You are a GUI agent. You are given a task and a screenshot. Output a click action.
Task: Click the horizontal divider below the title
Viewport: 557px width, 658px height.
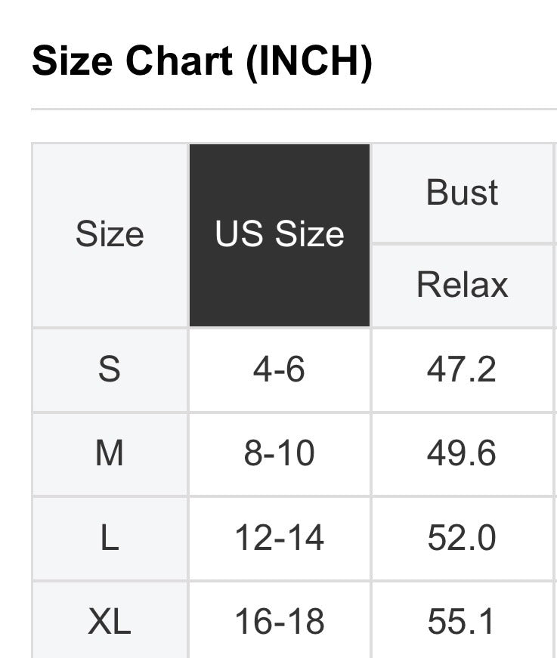point(293,110)
